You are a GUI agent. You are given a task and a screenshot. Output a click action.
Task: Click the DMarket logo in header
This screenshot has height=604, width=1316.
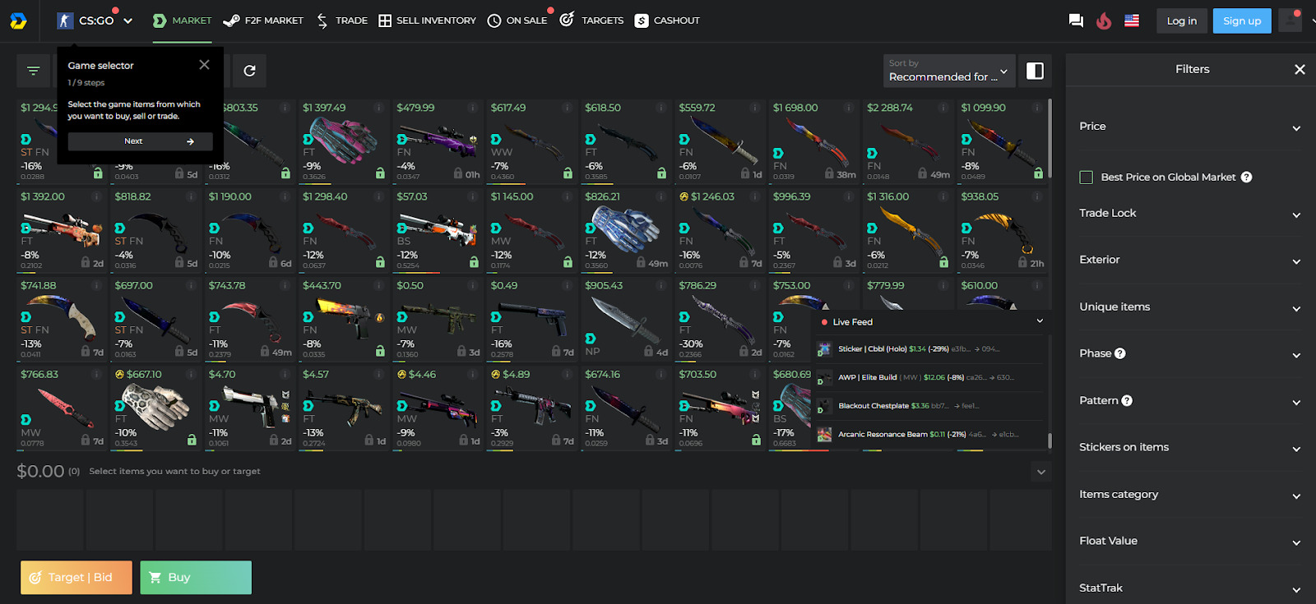pyautogui.click(x=18, y=21)
